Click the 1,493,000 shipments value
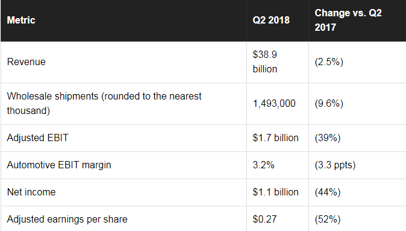406x231 pixels. (274, 104)
